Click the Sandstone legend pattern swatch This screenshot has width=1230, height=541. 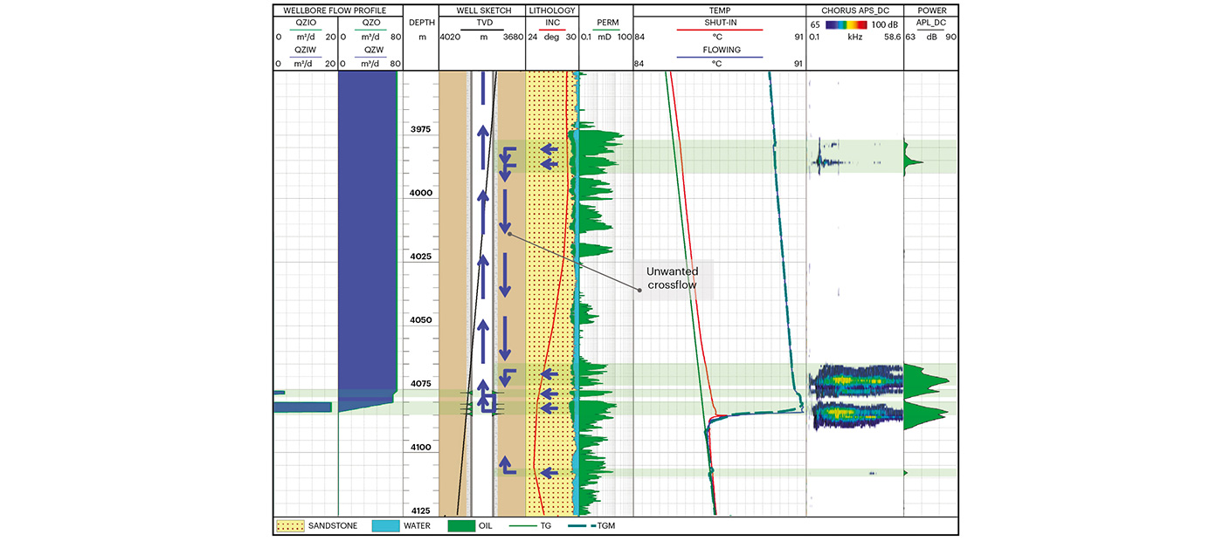coord(290,526)
